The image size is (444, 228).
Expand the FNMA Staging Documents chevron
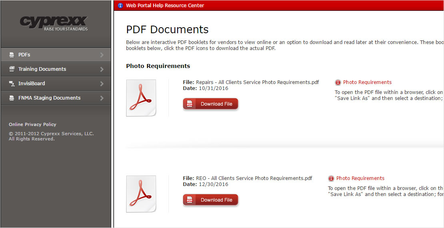[102, 98]
